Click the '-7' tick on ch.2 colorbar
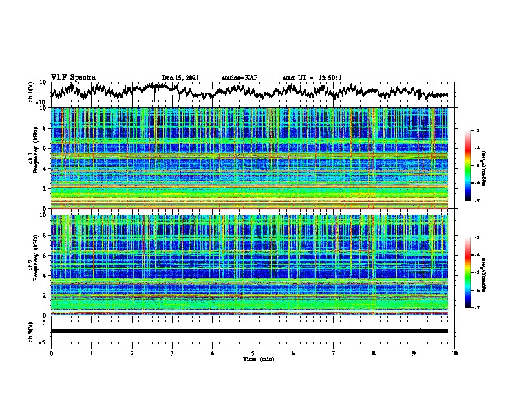The image size is (512, 396). pos(476,307)
